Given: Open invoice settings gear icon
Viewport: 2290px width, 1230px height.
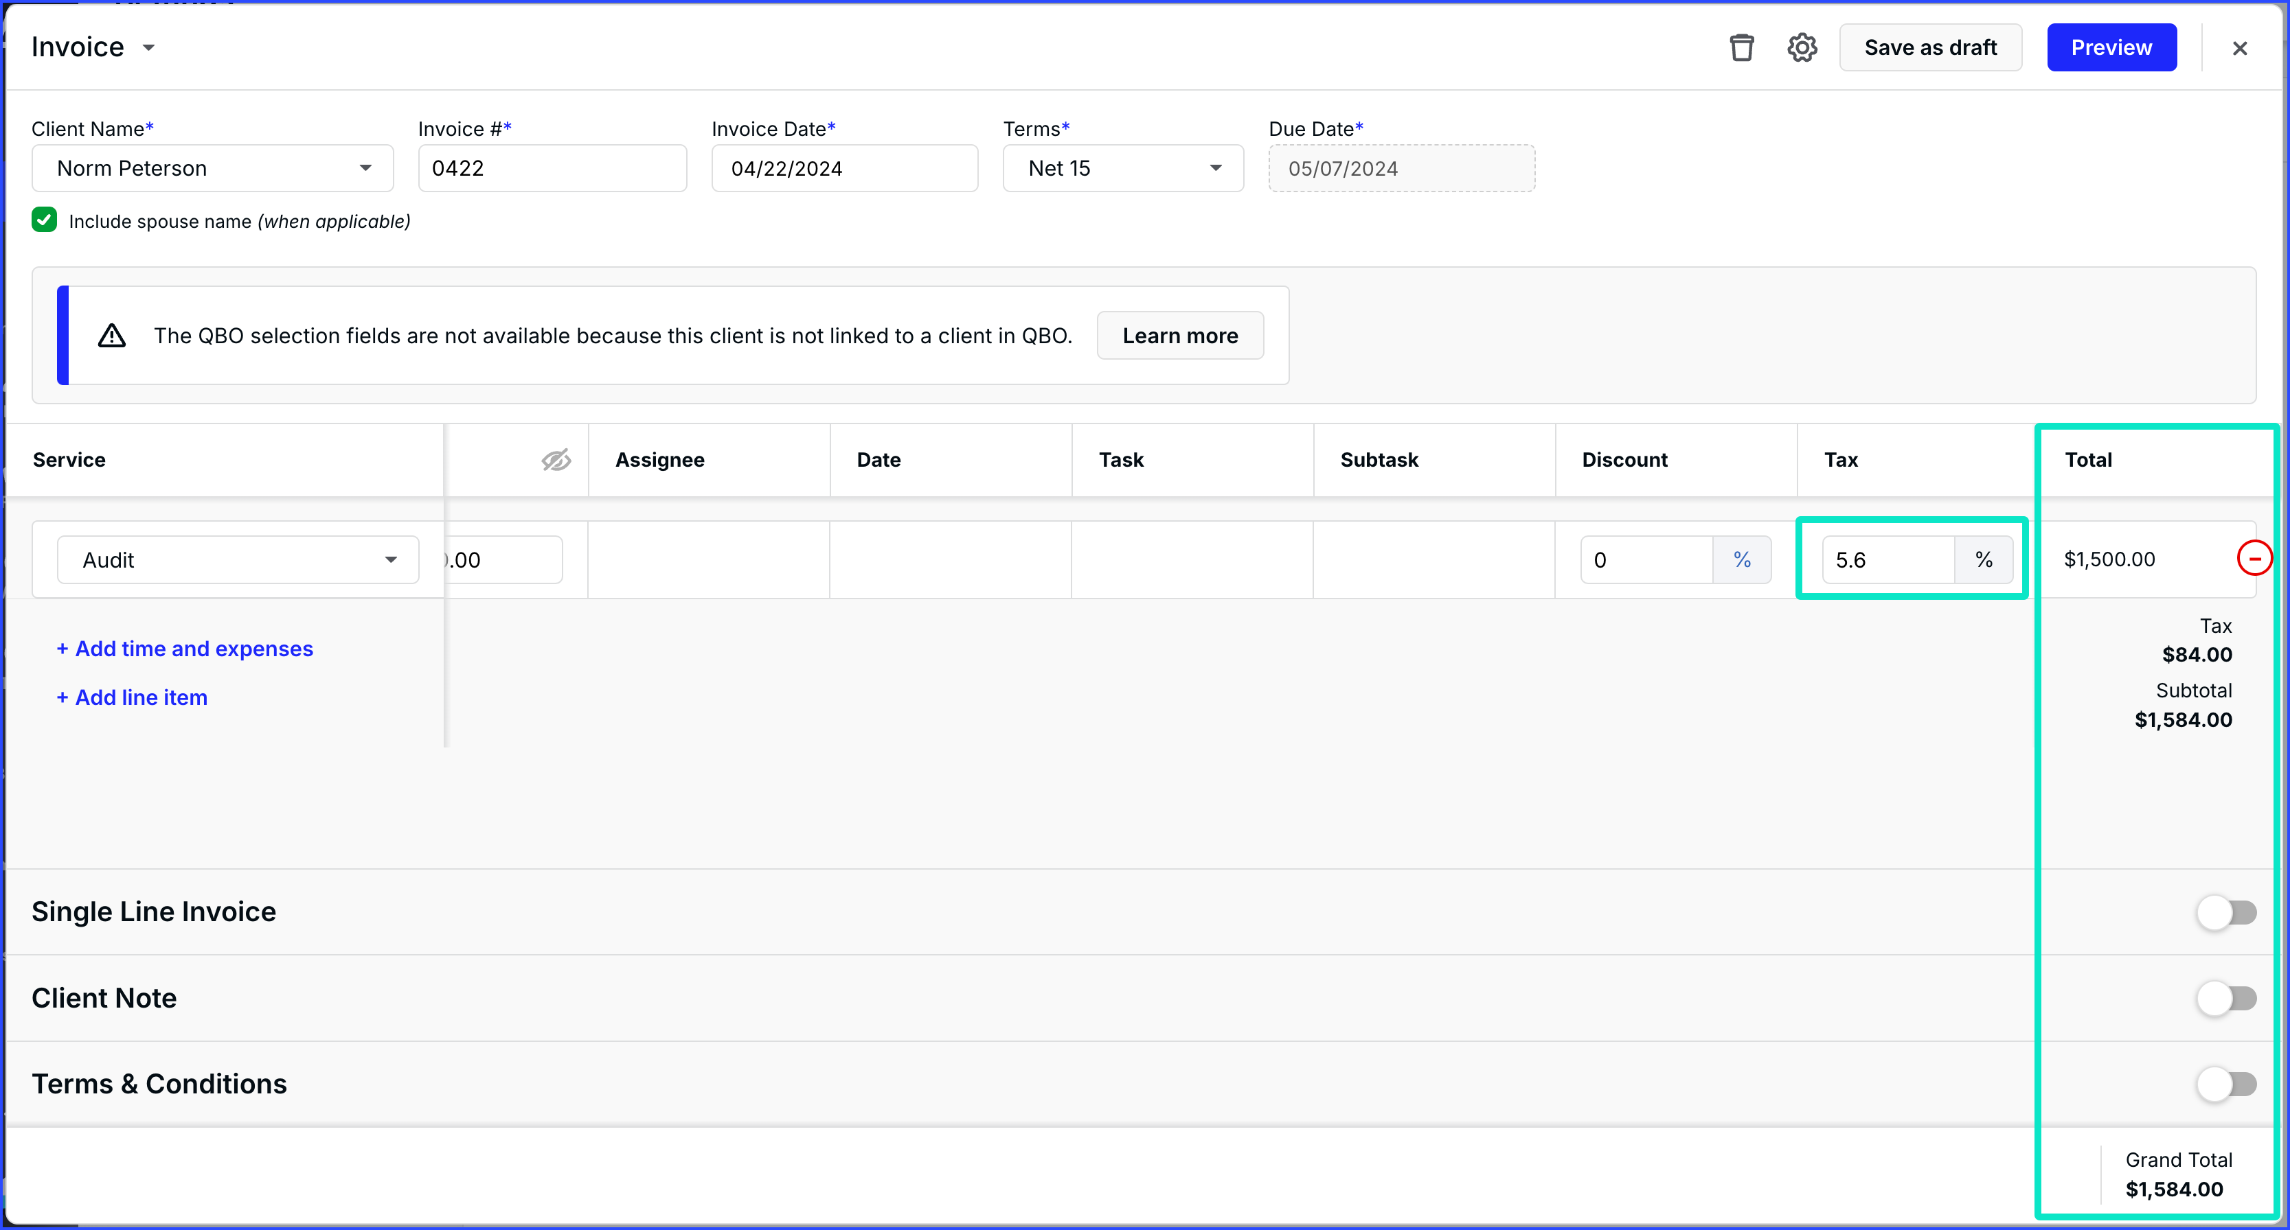Looking at the screenshot, I should pos(1802,47).
